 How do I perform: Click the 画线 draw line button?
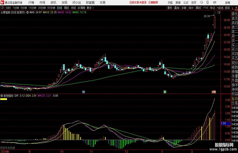[x=198, y=8]
